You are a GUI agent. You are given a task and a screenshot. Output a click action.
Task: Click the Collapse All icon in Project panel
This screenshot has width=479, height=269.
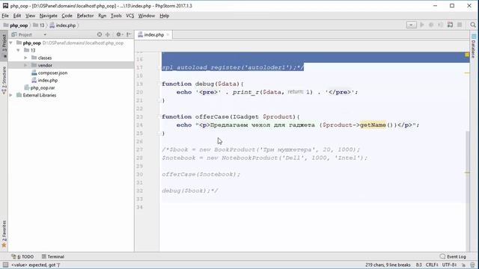coord(108,34)
